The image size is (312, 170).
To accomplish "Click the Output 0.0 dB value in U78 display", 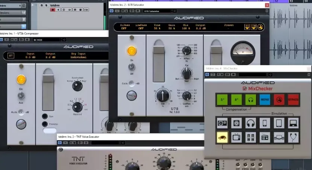I will pos(201,29).
